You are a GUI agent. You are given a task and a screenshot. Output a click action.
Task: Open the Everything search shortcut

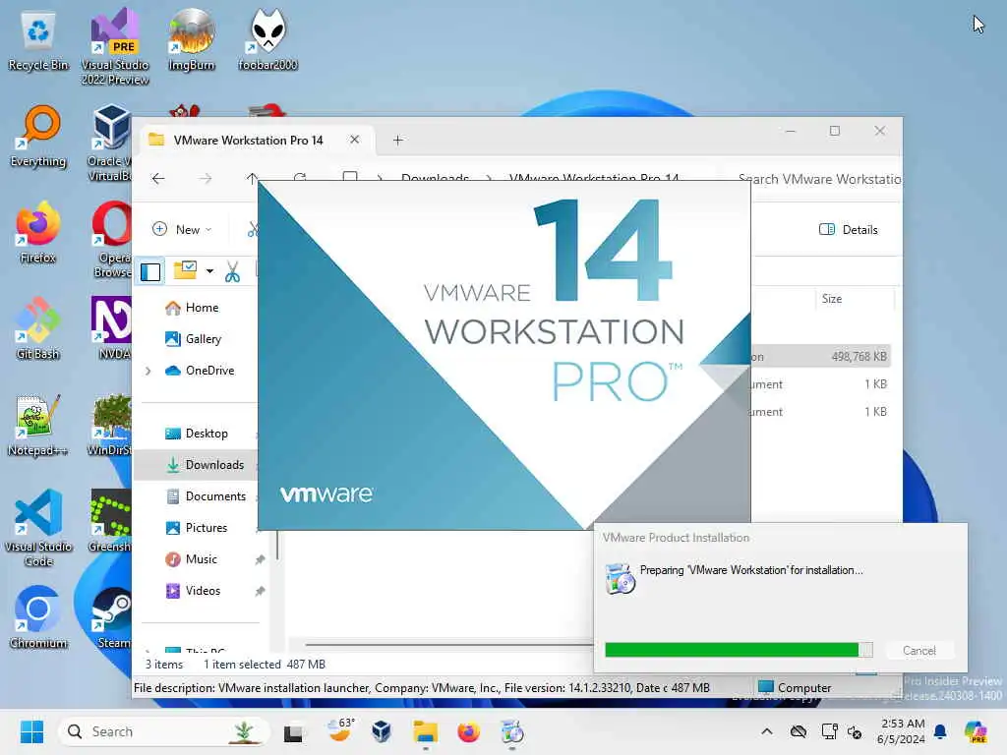click(38, 136)
